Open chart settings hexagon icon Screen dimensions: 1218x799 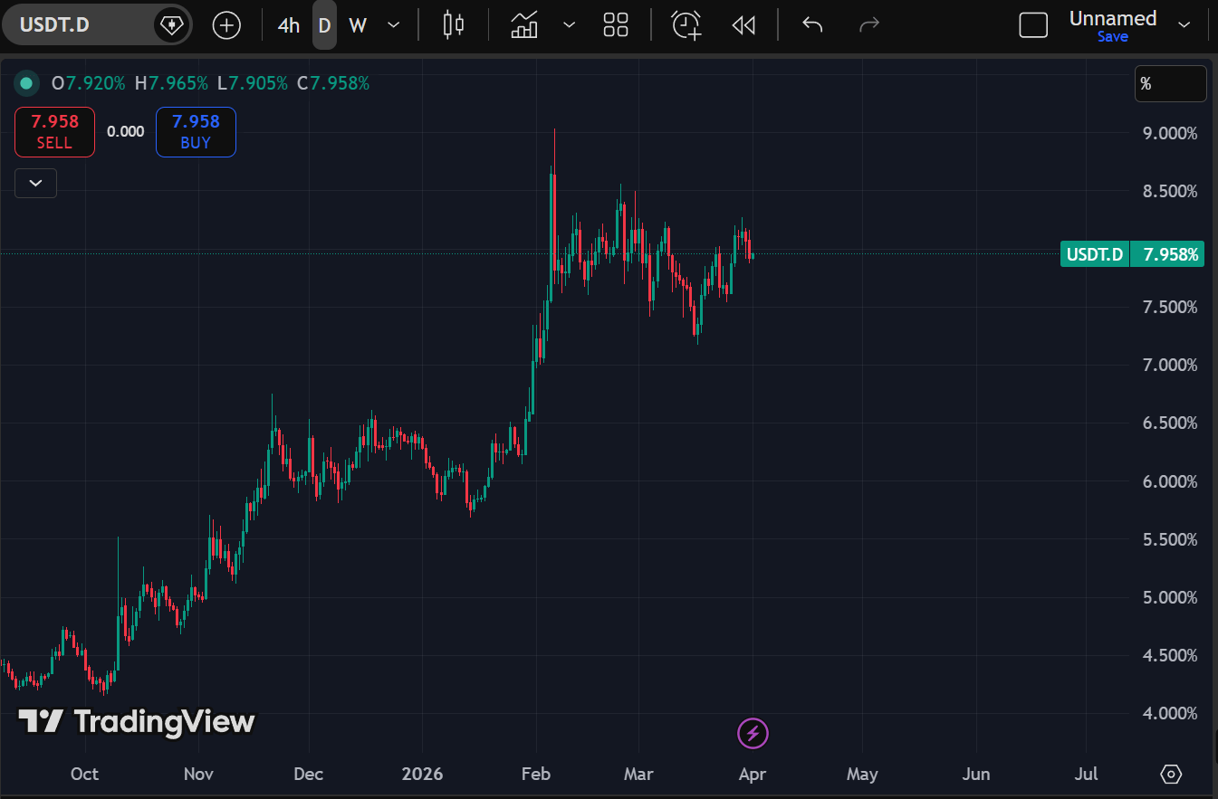[1171, 775]
